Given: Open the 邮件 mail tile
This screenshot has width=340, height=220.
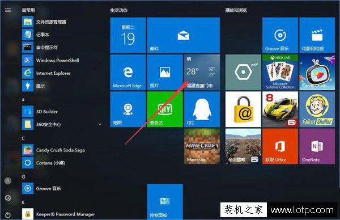Looking at the screenshot, I should click(184, 35).
